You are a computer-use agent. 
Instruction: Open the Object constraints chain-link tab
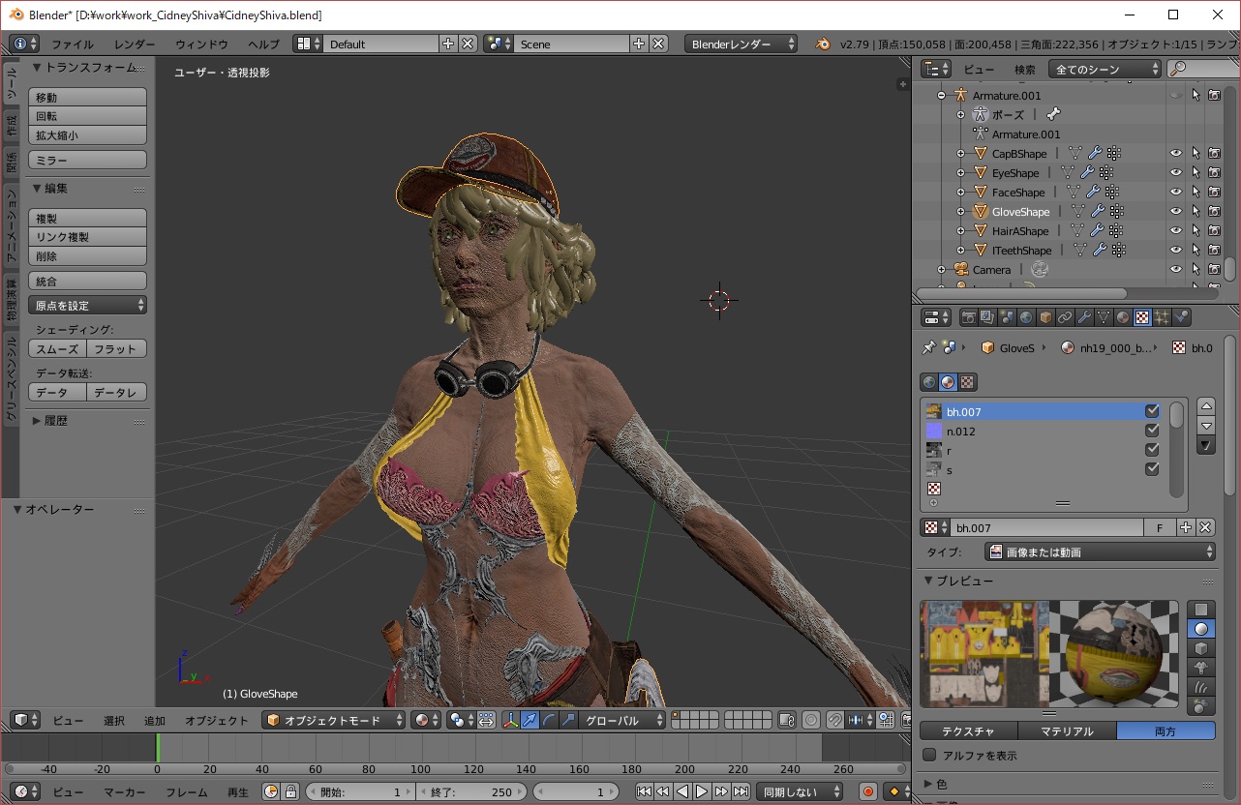click(1065, 317)
